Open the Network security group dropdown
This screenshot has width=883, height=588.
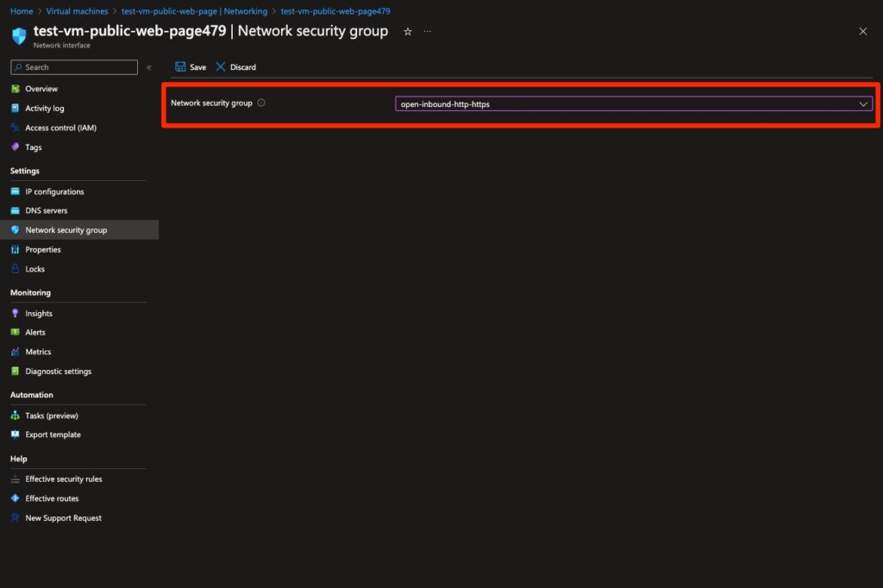(634, 103)
